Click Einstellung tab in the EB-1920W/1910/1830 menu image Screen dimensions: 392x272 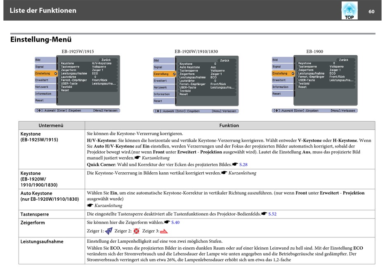point(165,74)
